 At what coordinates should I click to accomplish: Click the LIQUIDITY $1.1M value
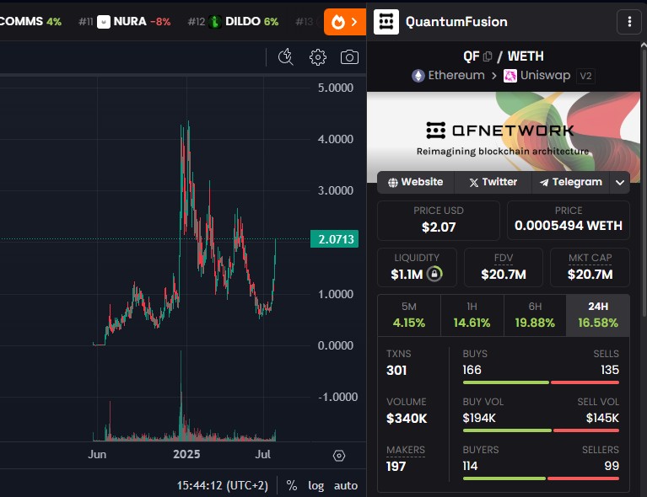[x=407, y=275]
